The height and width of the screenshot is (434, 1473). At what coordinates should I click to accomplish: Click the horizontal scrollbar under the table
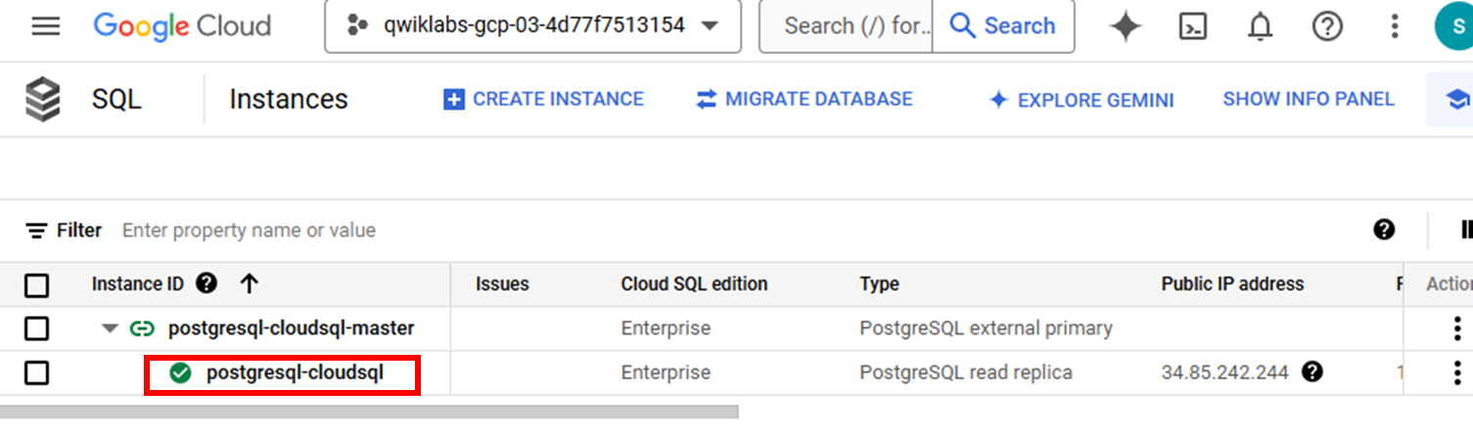[x=369, y=412]
